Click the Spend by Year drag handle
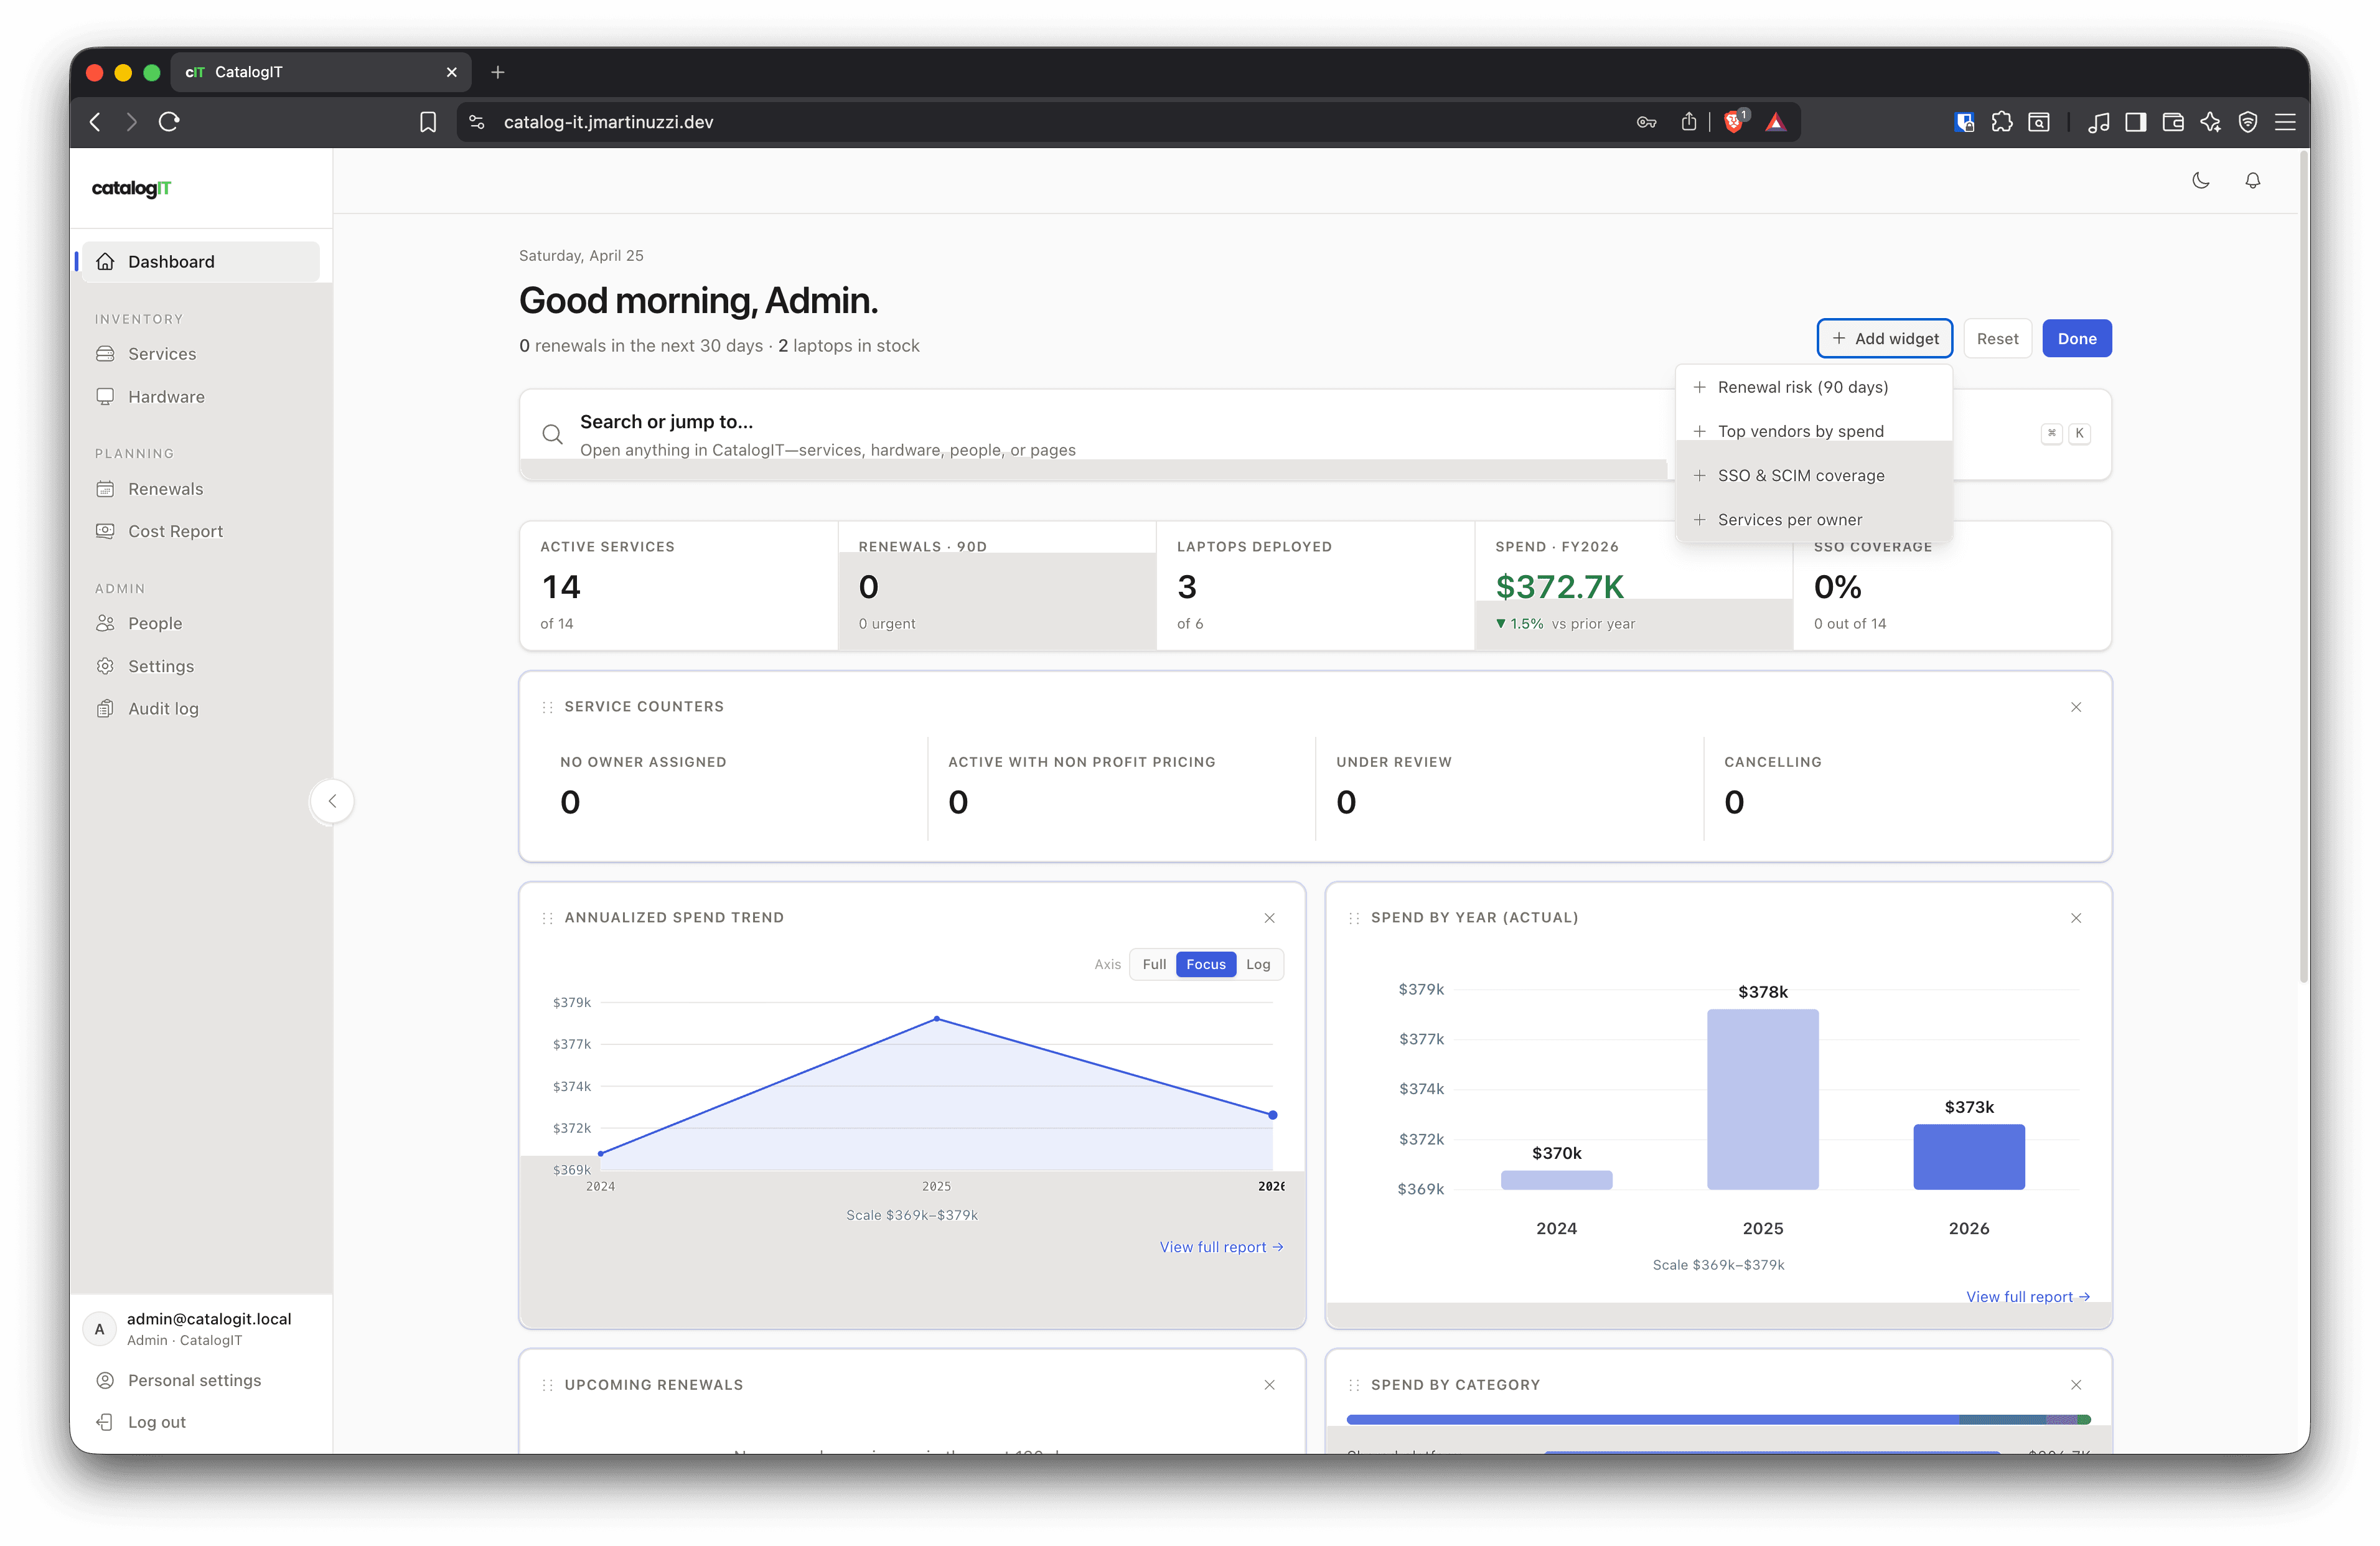This screenshot has width=2380, height=1546. click(1354, 918)
